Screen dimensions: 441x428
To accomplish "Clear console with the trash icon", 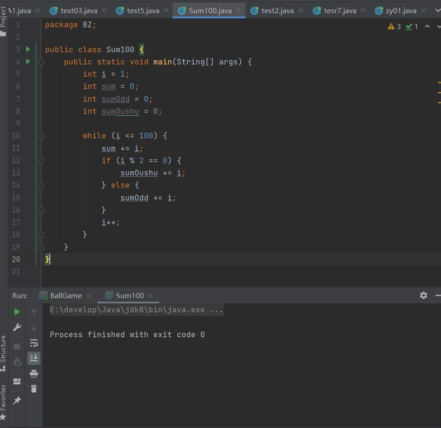I will tap(34, 388).
